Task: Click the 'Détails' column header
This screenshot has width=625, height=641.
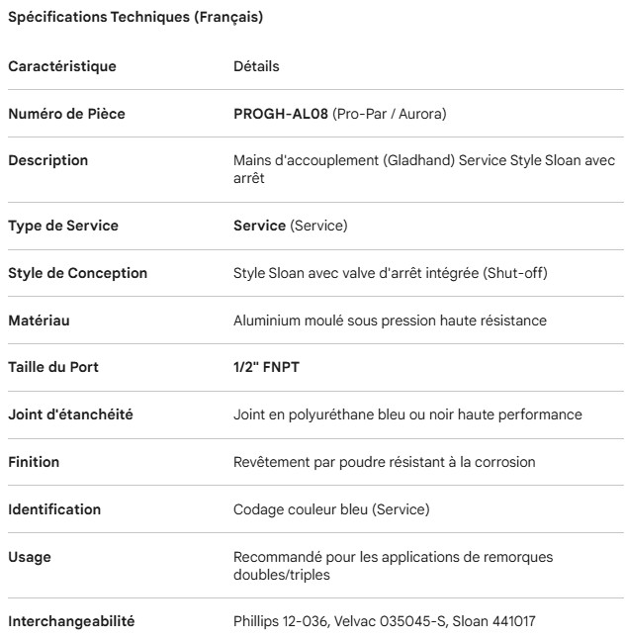Action: [256, 66]
